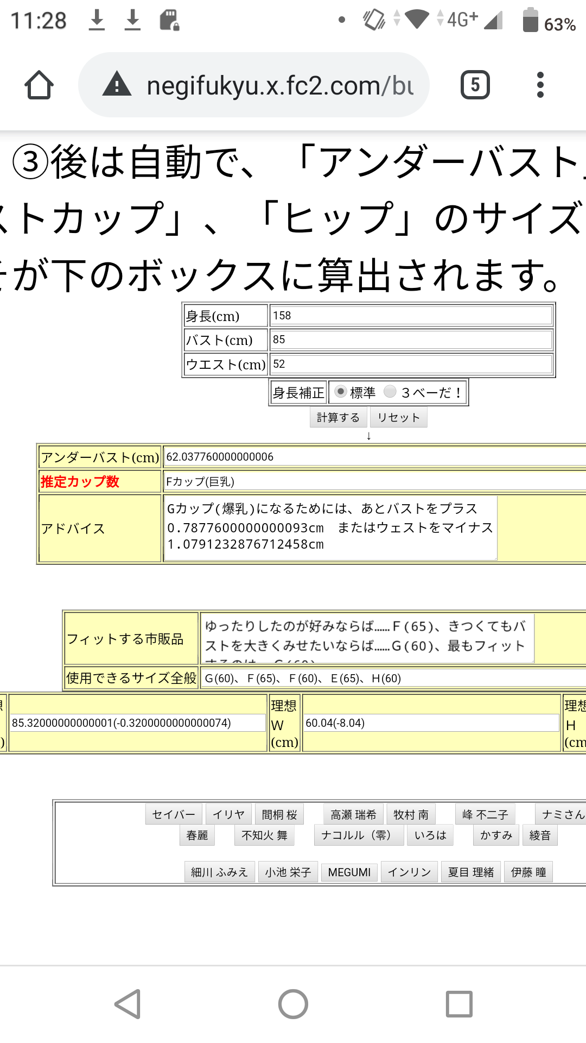The image size is (586, 1043).
Task: Select the 3べーだ！ radio option
Action: 390,392
